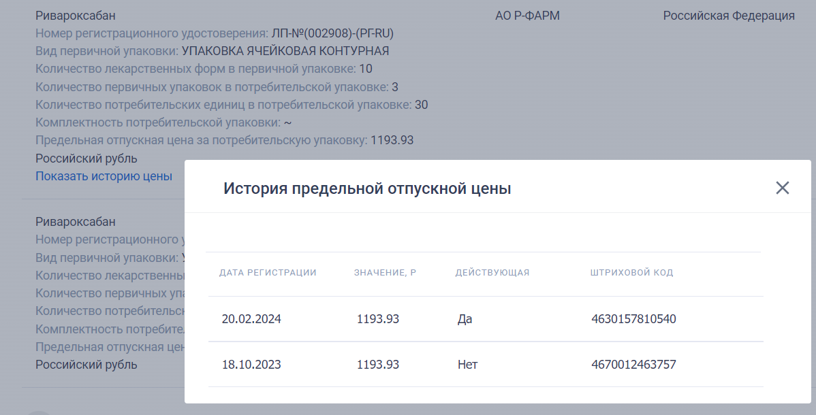This screenshot has height=415, width=816.
Task: Select value 1193.93 in the 20.02.2024 row
Action: (x=378, y=319)
